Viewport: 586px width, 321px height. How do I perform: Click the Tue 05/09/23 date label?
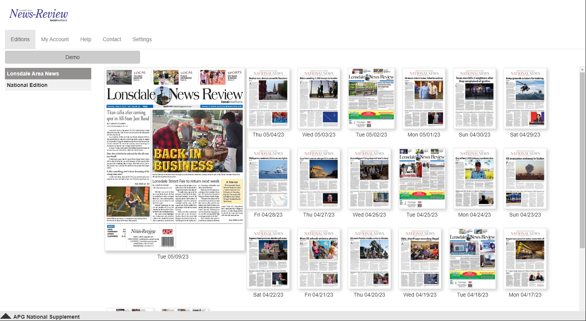173,257
